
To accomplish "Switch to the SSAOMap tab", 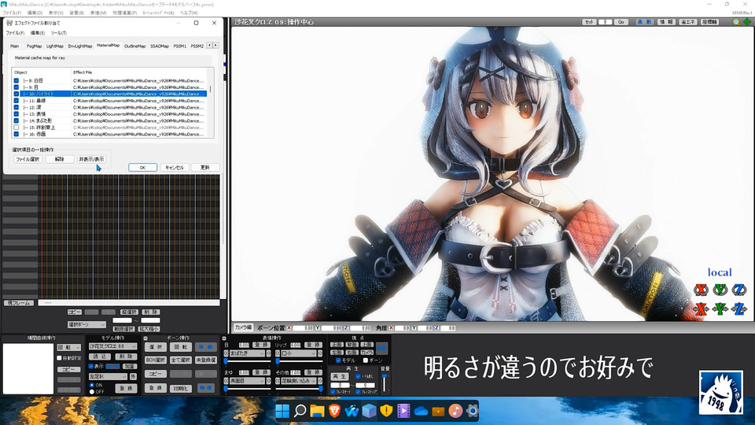I will pos(160,46).
